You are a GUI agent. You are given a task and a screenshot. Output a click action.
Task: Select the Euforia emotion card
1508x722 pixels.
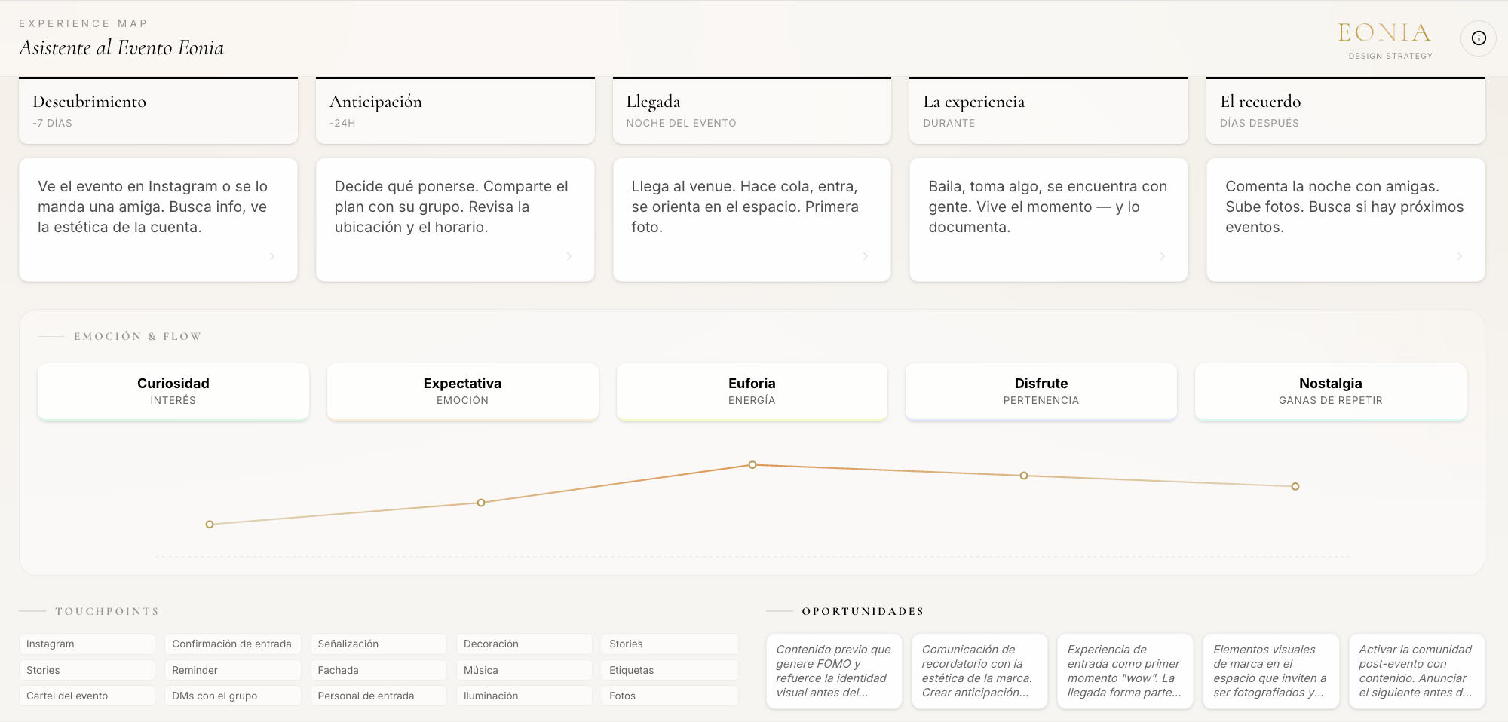752,392
